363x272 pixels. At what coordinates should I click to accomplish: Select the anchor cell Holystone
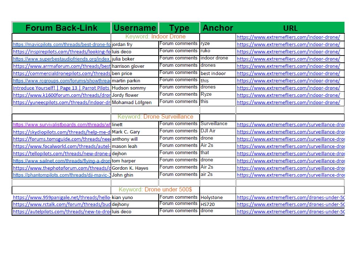pos(218,197)
